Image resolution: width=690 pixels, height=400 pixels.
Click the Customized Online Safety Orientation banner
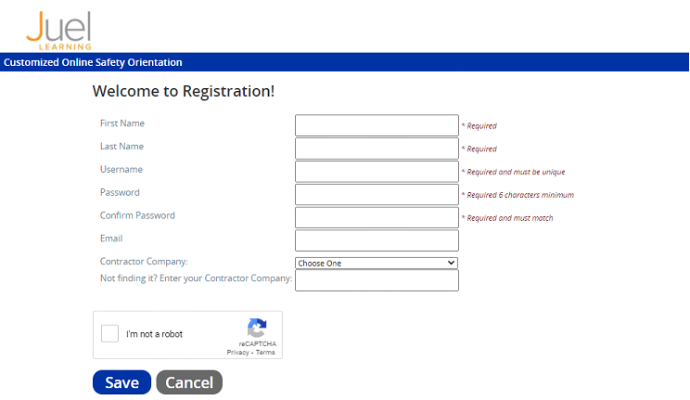(93, 63)
